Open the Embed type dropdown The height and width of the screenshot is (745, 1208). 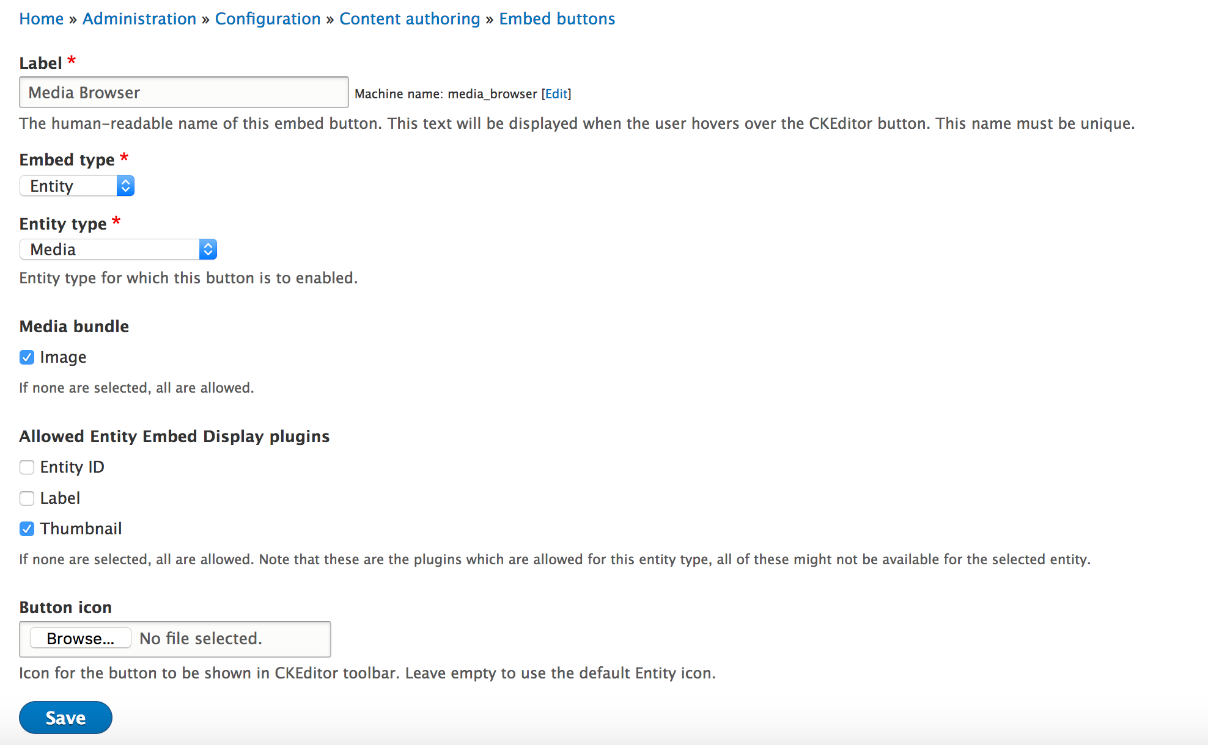tap(77, 186)
